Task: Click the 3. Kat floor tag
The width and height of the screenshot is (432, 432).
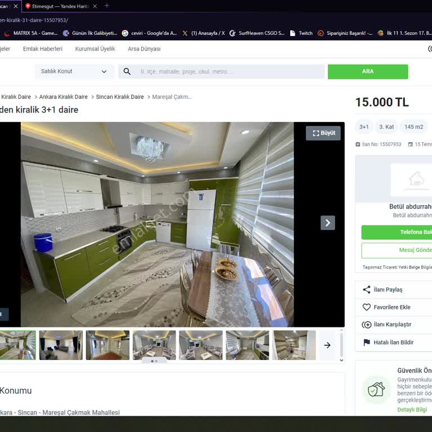Action: [x=386, y=127]
